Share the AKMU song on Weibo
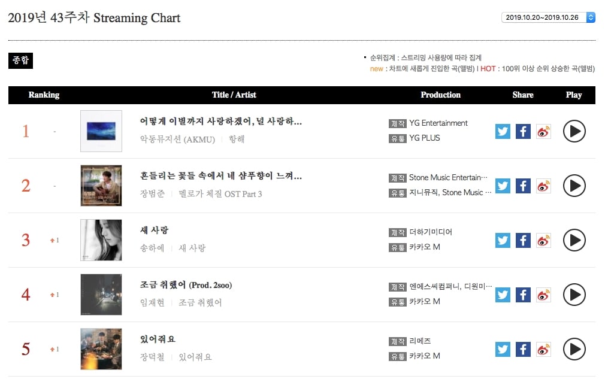Viewport: 611px width, 382px height. (x=543, y=131)
